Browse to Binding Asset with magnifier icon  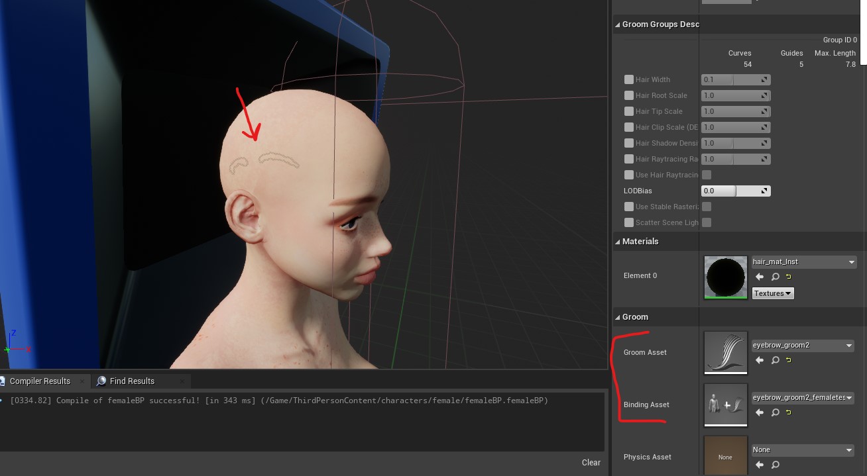coord(775,413)
